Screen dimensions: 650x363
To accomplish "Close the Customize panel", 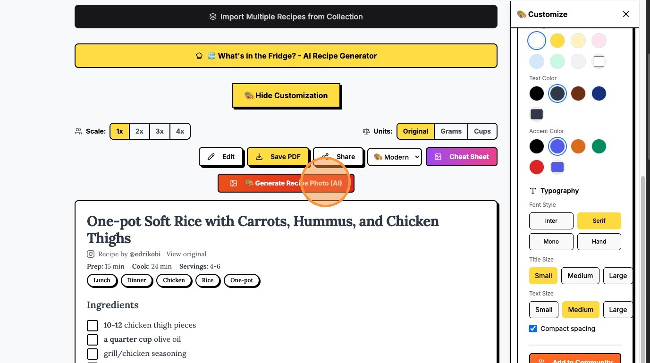I will [626, 14].
